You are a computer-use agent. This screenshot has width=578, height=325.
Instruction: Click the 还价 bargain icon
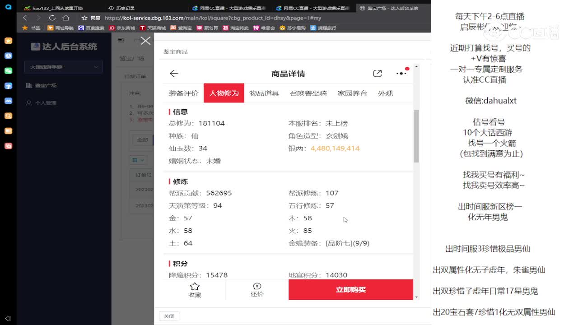coord(257,286)
